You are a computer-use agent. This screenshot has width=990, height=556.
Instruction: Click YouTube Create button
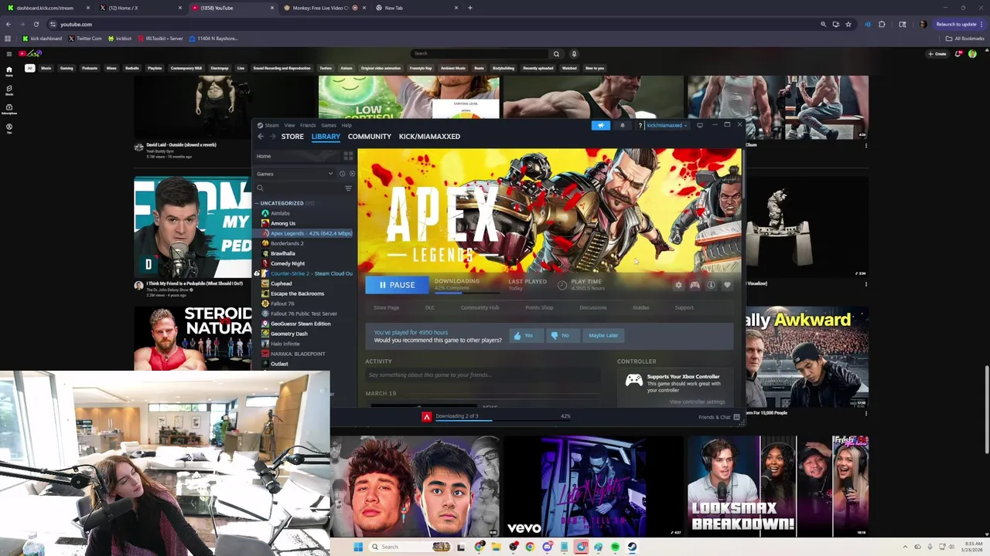point(937,53)
